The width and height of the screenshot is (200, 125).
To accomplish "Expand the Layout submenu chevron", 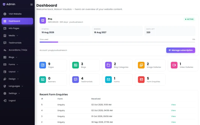I will click(x=18, y=72).
